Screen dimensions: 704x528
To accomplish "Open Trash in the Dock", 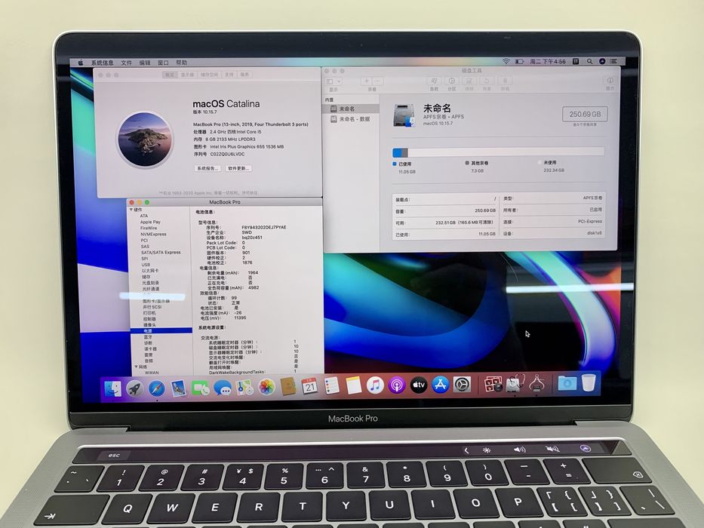I will (x=589, y=382).
